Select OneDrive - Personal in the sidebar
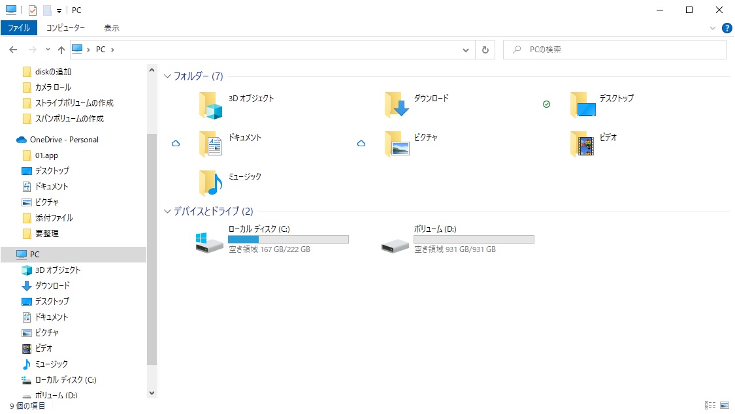The height and width of the screenshot is (414, 735). pos(62,139)
